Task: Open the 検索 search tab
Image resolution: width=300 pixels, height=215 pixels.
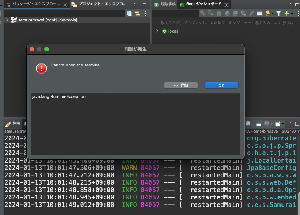Action: coord(13,123)
